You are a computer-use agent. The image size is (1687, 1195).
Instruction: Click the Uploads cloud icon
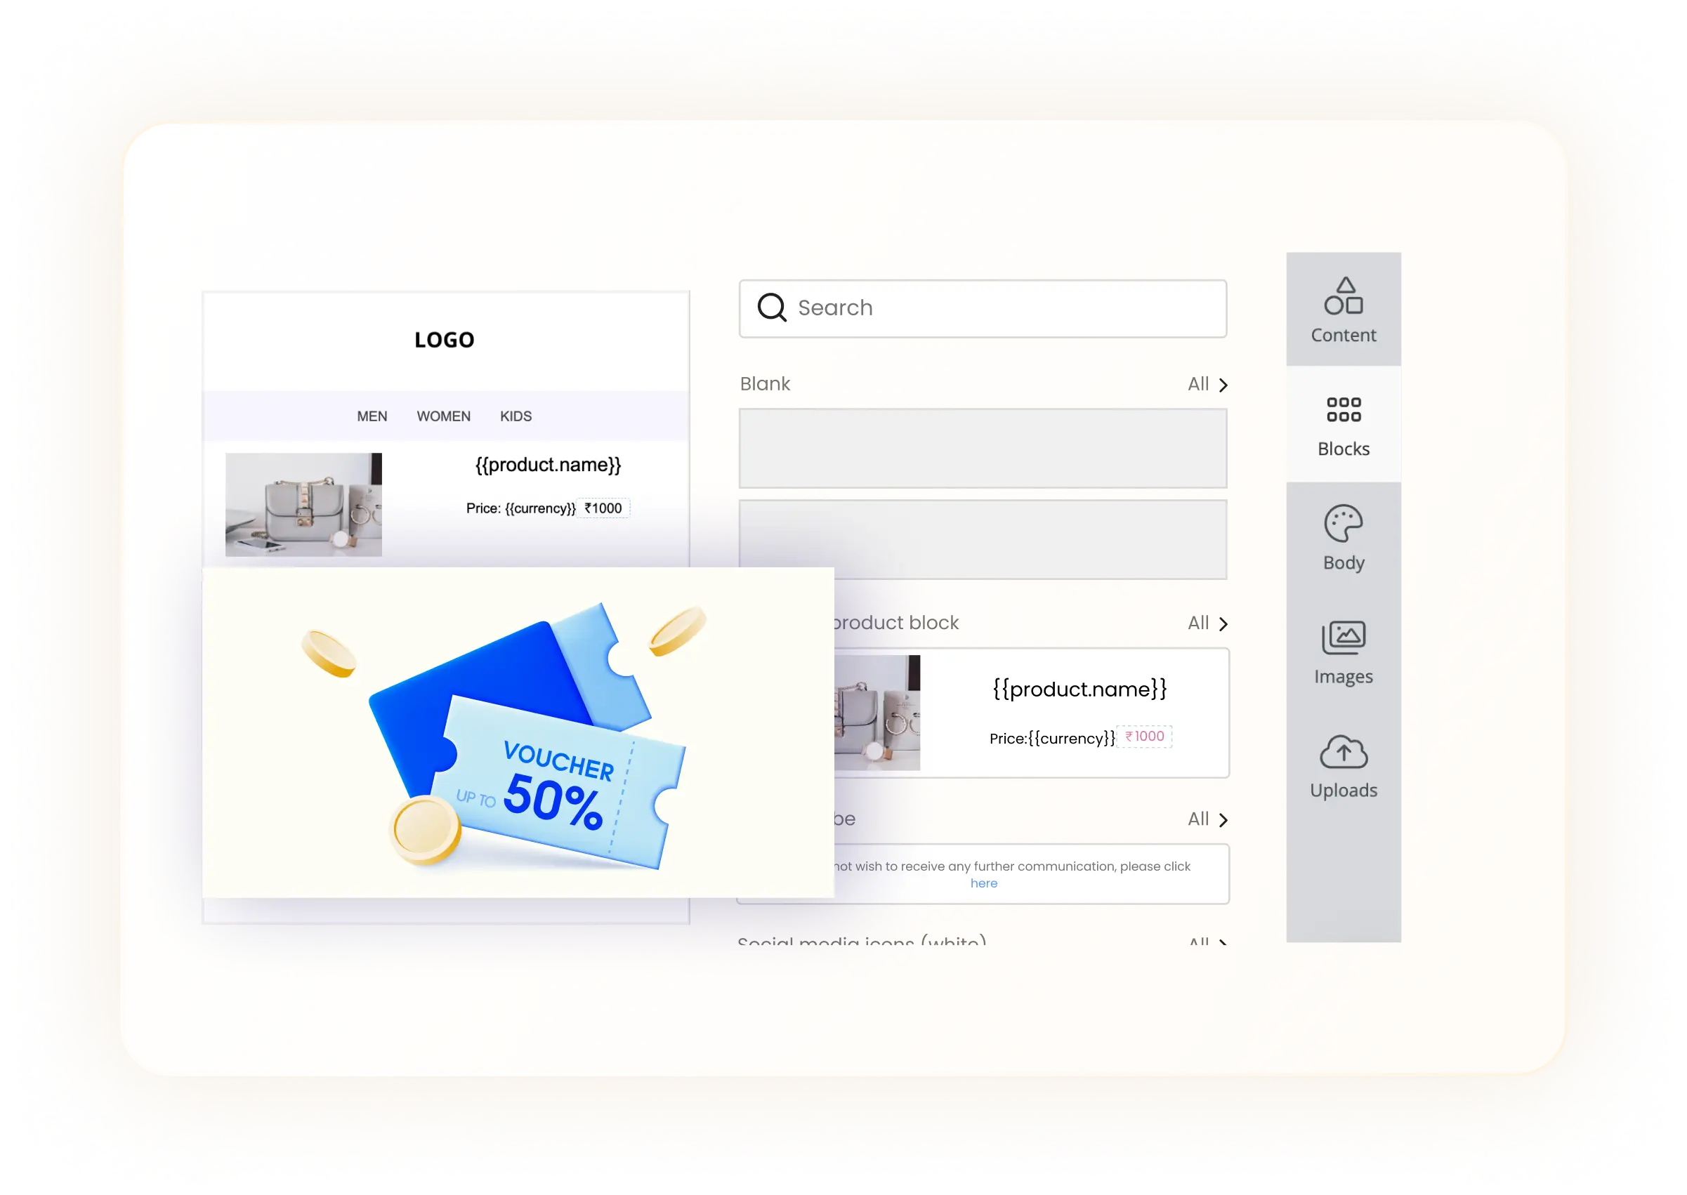(x=1344, y=751)
